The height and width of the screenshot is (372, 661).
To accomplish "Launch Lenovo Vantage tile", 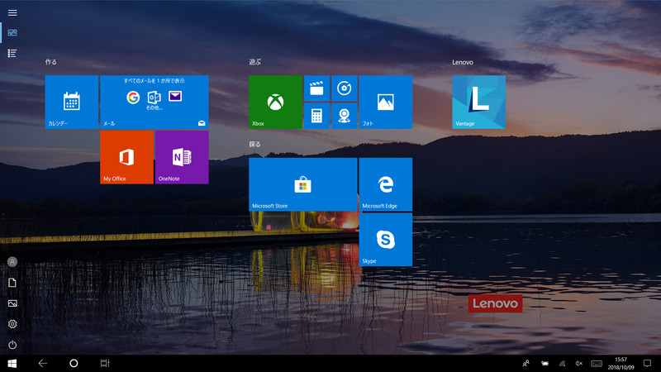I will [x=479, y=102].
